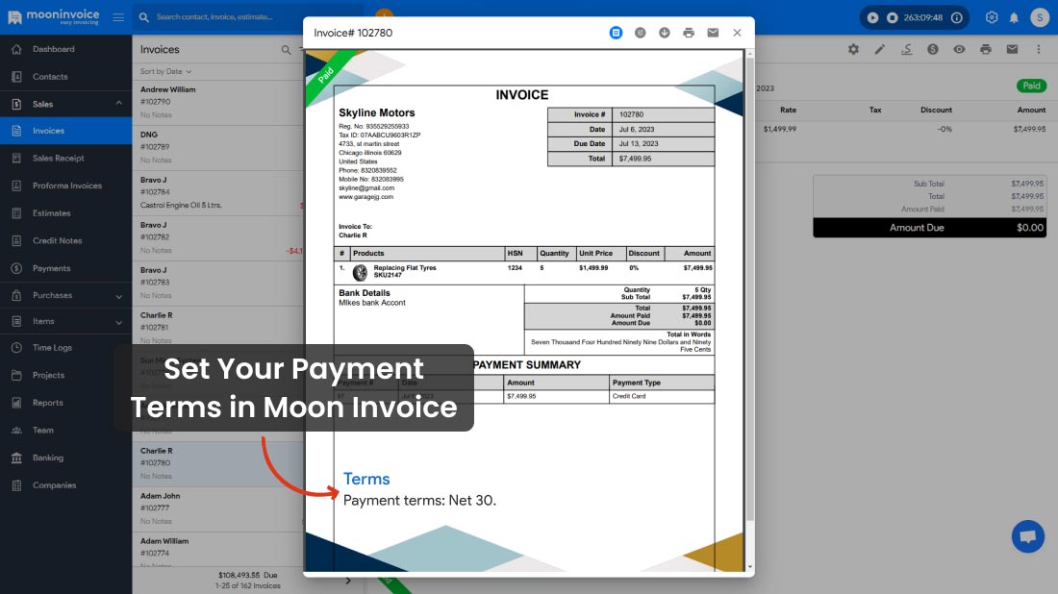Print from the background detail toolbar
The height and width of the screenshot is (594, 1058).
(986, 49)
